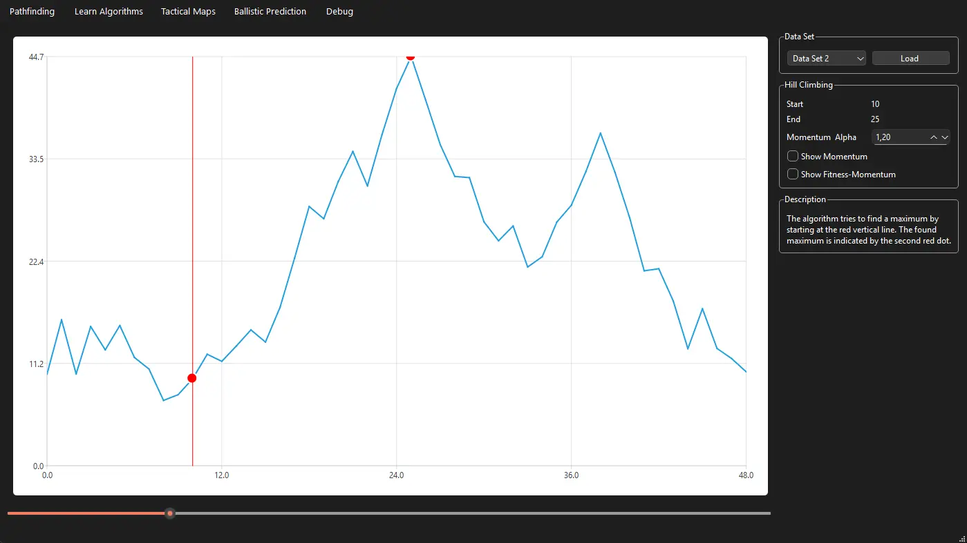The height and width of the screenshot is (543, 967).
Task: Enable the Show Momentum checkbox
Action: [793, 157]
